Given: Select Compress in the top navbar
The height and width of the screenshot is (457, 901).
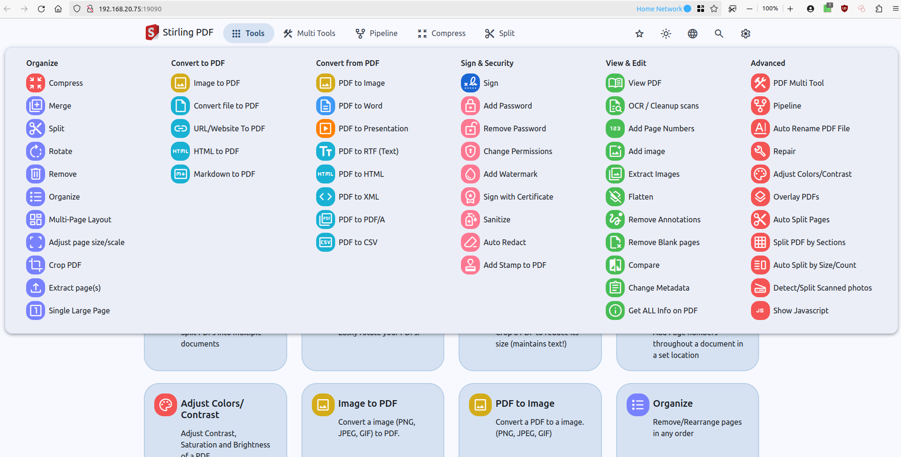Looking at the screenshot, I should tap(442, 33).
